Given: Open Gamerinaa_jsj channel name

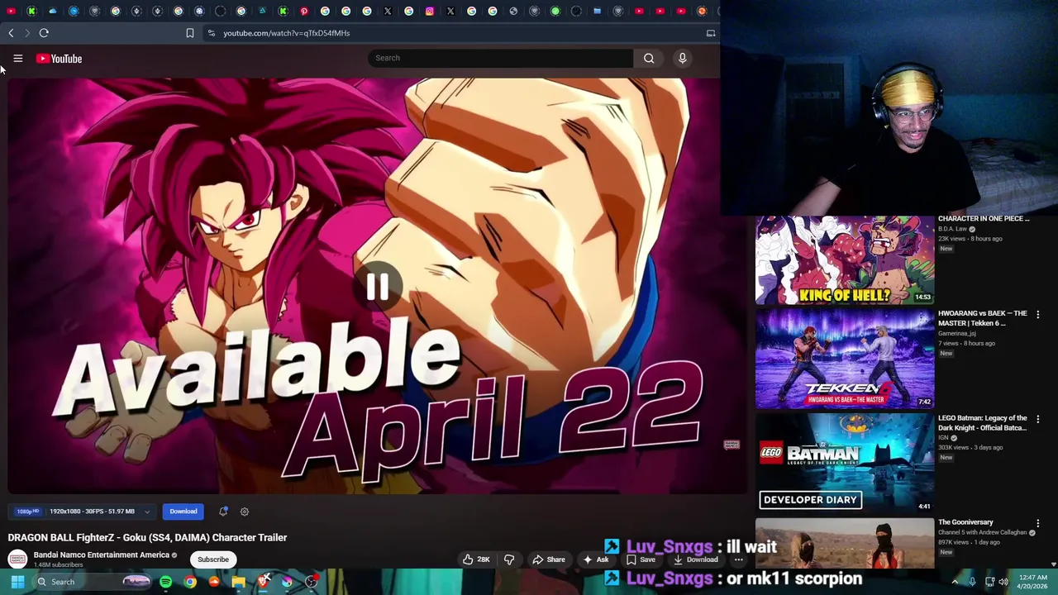Looking at the screenshot, I should (956, 333).
